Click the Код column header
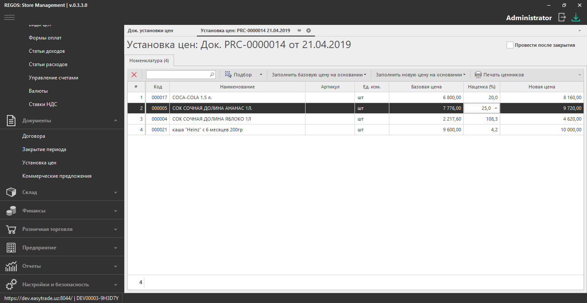Viewport: 587px width, 303px height. tap(158, 87)
